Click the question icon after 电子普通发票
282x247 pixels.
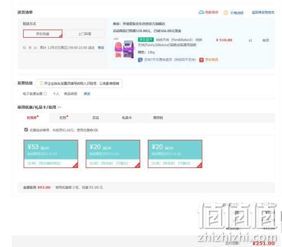[x=45, y=94]
